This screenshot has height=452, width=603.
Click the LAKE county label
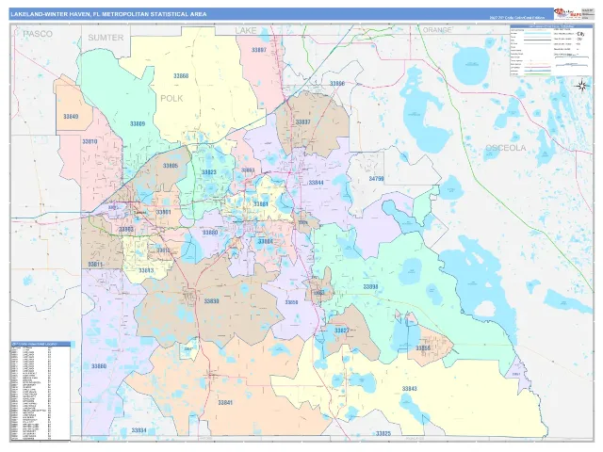pyautogui.click(x=246, y=31)
